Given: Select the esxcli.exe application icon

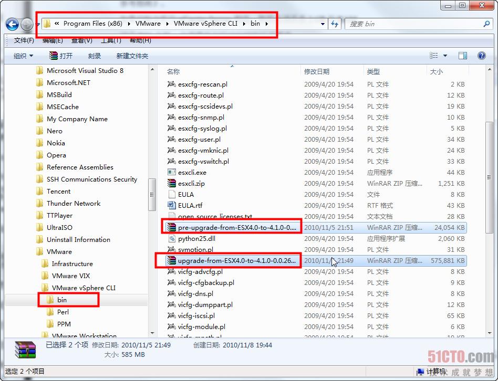Looking at the screenshot, I should tap(171, 172).
